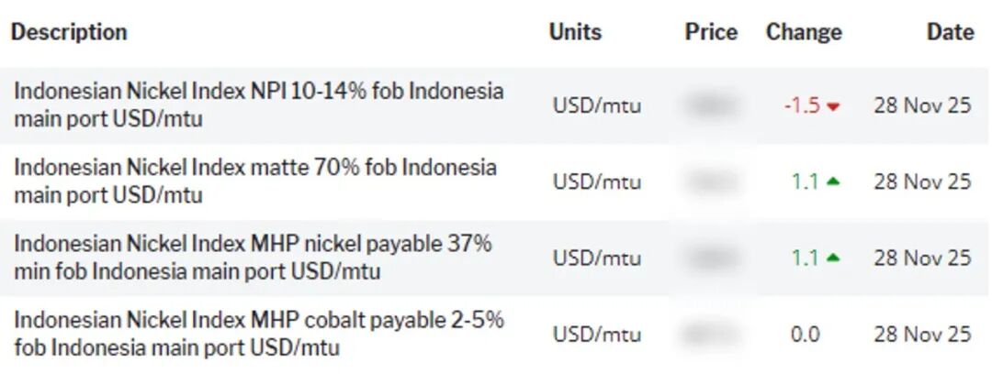
Task: Sort by the Description column header
Action: pos(69,32)
